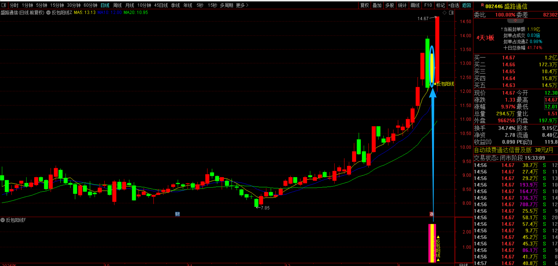Click the 复权 adjustment button
The height and width of the screenshot is (266, 558).
[x=365, y=5]
